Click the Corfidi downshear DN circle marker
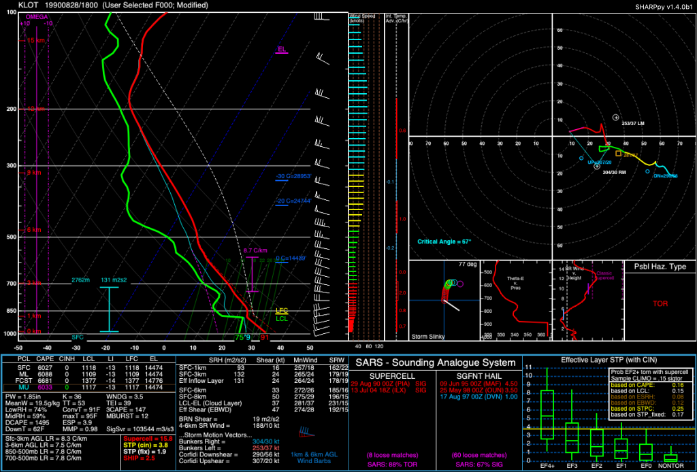 click(646, 172)
